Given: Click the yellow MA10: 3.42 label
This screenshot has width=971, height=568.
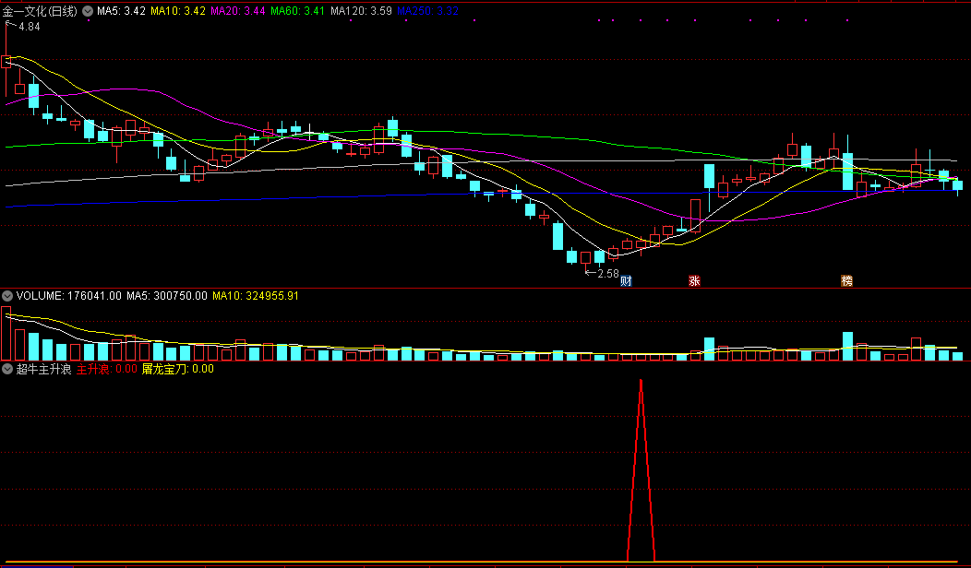Looking at the screenshot, I should coord(178,11).
